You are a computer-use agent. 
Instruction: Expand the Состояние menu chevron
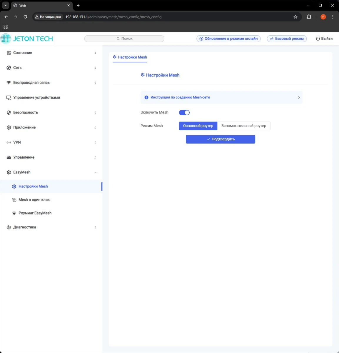click(x=95, y=53)
